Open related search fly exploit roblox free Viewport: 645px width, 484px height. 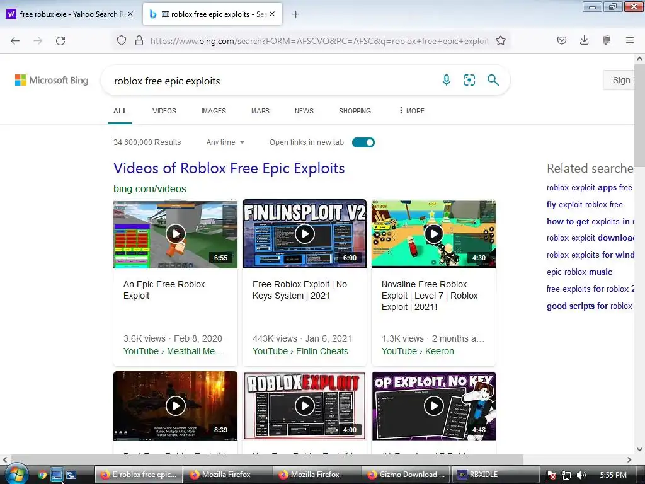coord(585,204)
